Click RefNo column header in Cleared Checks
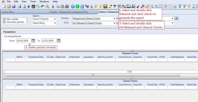This screenshot has width=198, height=102. [19, 85]
